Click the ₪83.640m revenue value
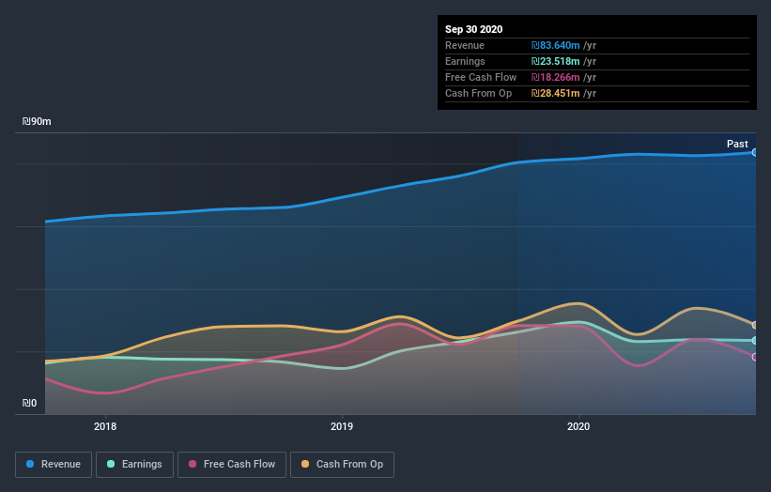 (x=555, y=45)
